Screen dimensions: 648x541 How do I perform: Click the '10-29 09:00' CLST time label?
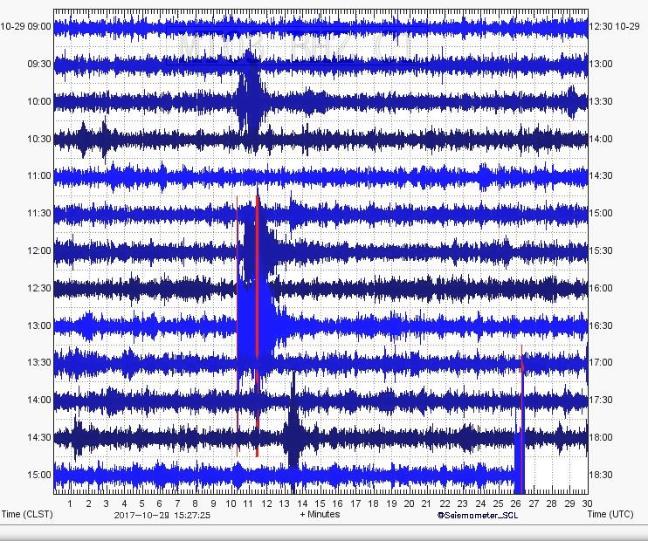(x=25, y=27)
